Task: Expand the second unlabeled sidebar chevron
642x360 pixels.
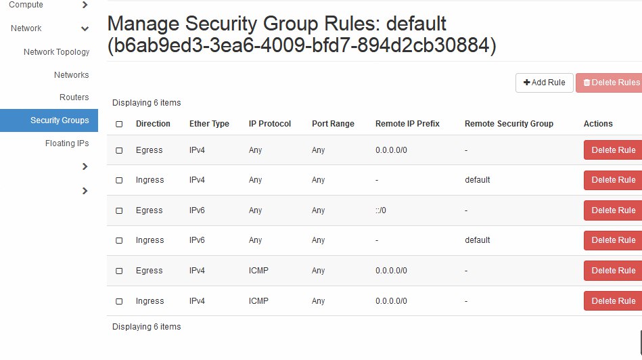Action: point(85,191)
